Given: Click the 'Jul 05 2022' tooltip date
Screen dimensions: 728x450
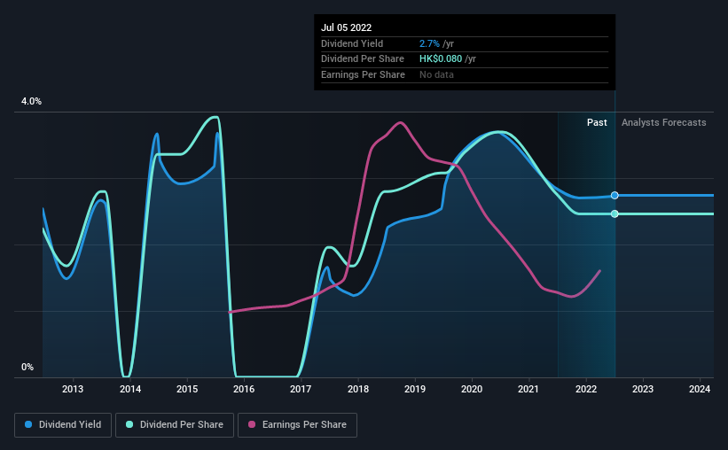Looking at the screenshot, I should (x=347, y=27).
